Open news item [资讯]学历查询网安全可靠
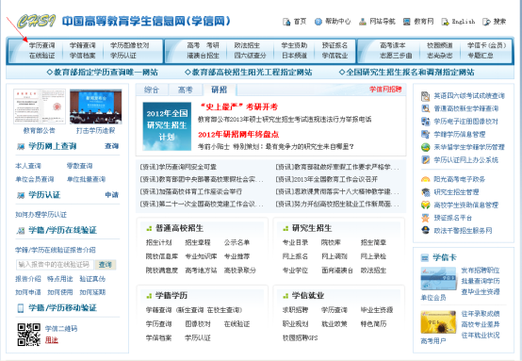The image size is (522, 361). click(178, 167)
